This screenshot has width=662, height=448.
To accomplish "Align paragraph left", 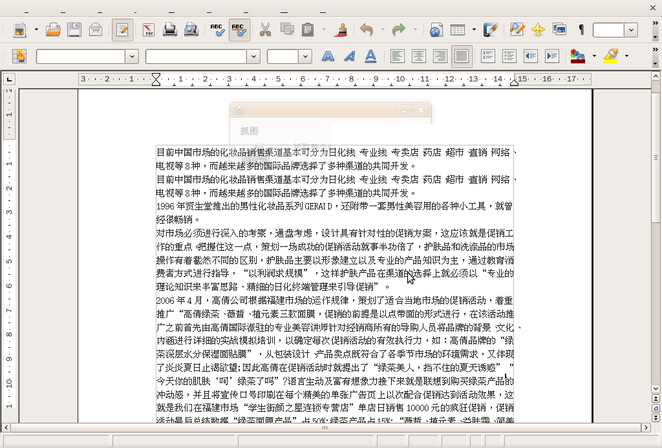I will [398, 56].
